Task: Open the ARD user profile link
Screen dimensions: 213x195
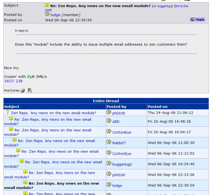Action: [116, 122]
